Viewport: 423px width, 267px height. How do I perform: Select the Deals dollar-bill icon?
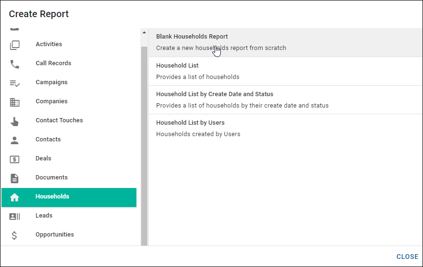coord(15,159)
